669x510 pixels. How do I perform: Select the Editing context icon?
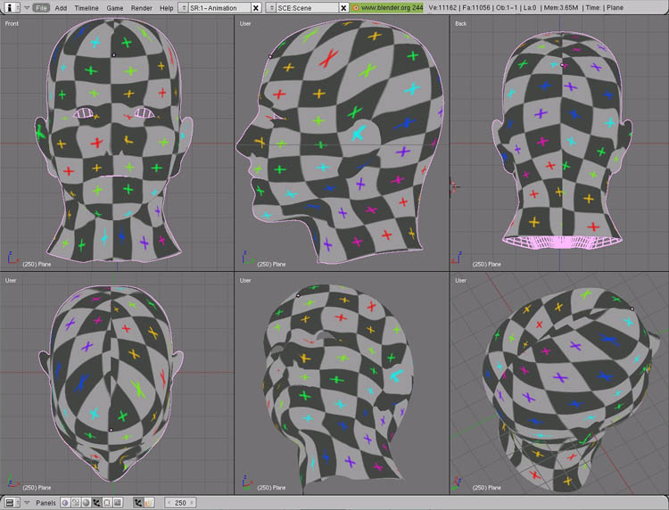point(106,503)
